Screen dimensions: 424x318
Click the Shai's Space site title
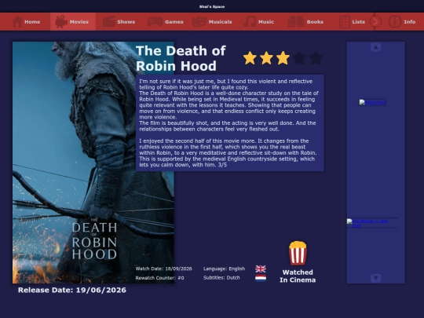pyautogui.click(x=212, y=6)
